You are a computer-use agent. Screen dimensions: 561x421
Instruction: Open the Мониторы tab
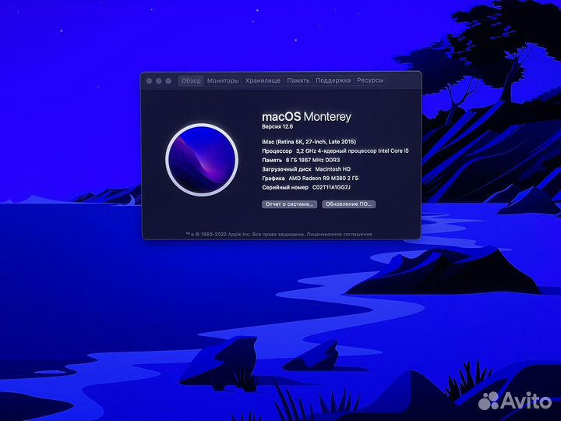pos(223,80)
